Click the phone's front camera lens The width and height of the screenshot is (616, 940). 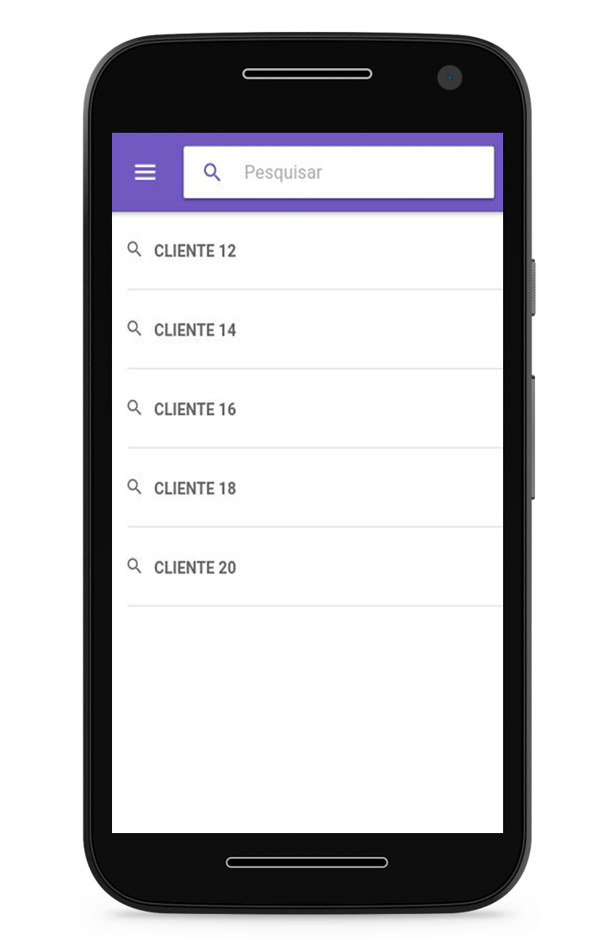[x=450, y=78]
